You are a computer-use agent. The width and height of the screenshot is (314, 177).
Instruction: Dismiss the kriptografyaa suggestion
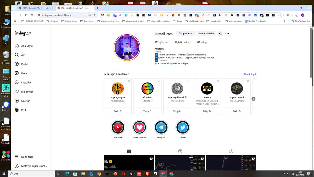[x=129, y=81]
